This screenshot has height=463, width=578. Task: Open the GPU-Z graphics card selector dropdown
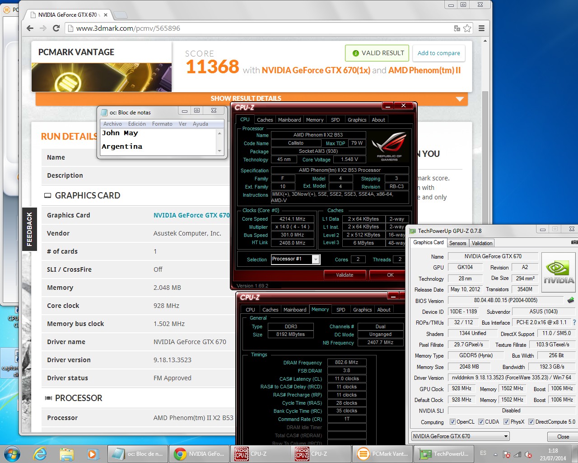pyautogui.click(x=506, y=436)
